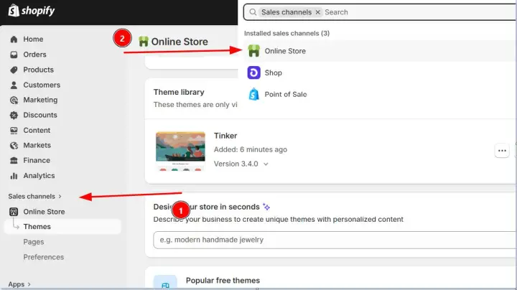This screenshot has width=517, height=290.
Task: Open Customers from the sidebar
Action: click(x=41, y=85)
